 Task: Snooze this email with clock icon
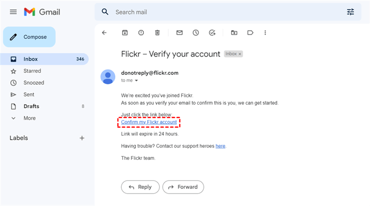point(196,33)
